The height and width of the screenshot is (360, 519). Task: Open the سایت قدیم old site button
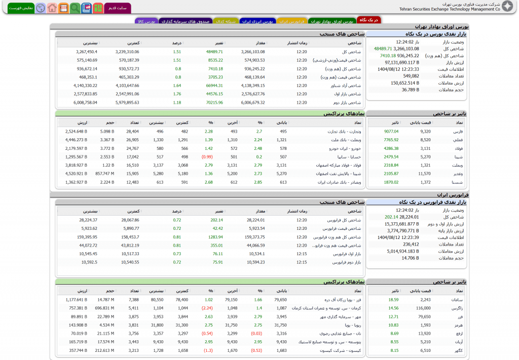118,8
